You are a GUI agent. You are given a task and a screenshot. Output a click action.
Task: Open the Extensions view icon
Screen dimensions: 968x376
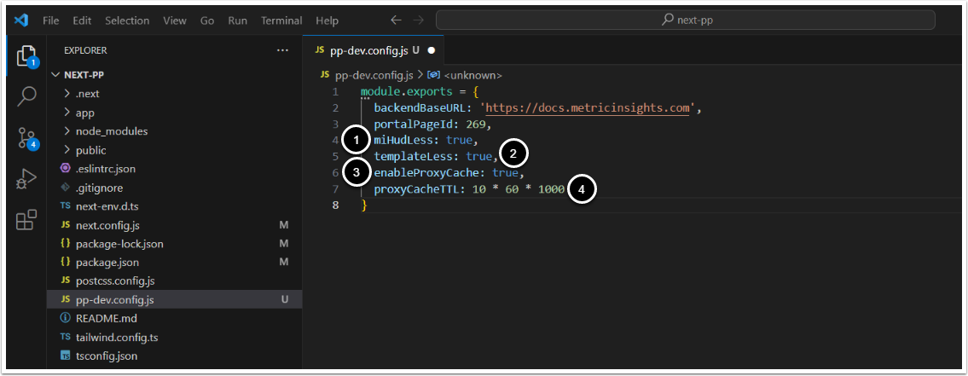point(26,220)
